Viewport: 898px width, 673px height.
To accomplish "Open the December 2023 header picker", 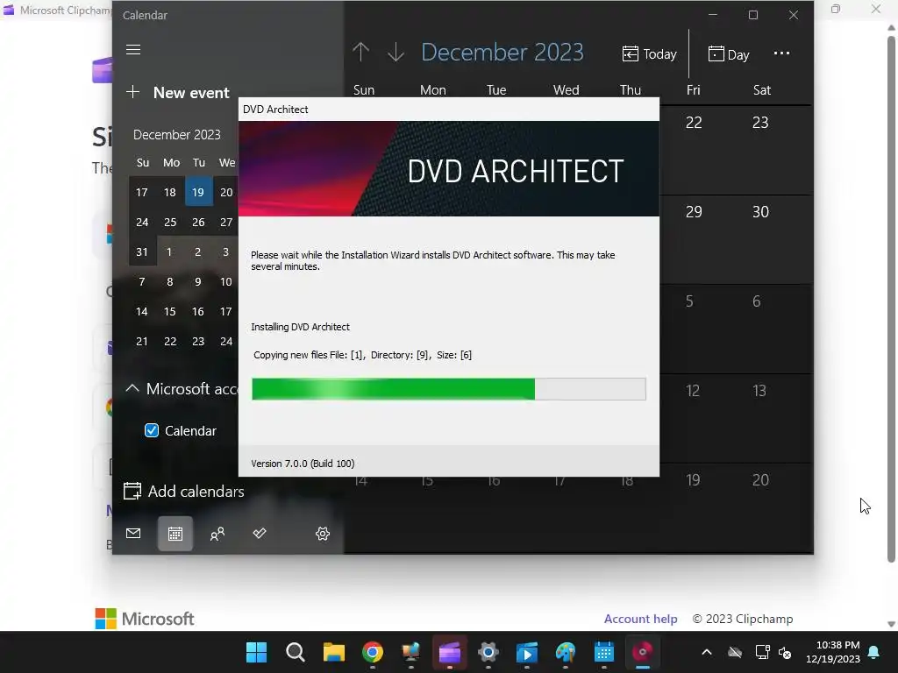I will 502,53.
